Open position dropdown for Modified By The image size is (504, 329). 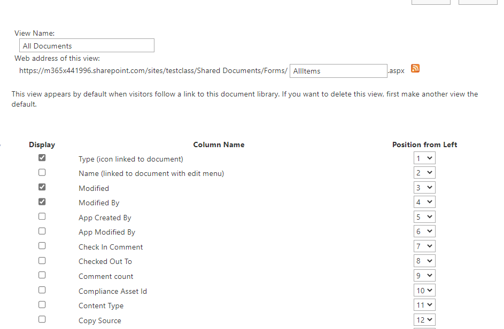click(424, 202)
